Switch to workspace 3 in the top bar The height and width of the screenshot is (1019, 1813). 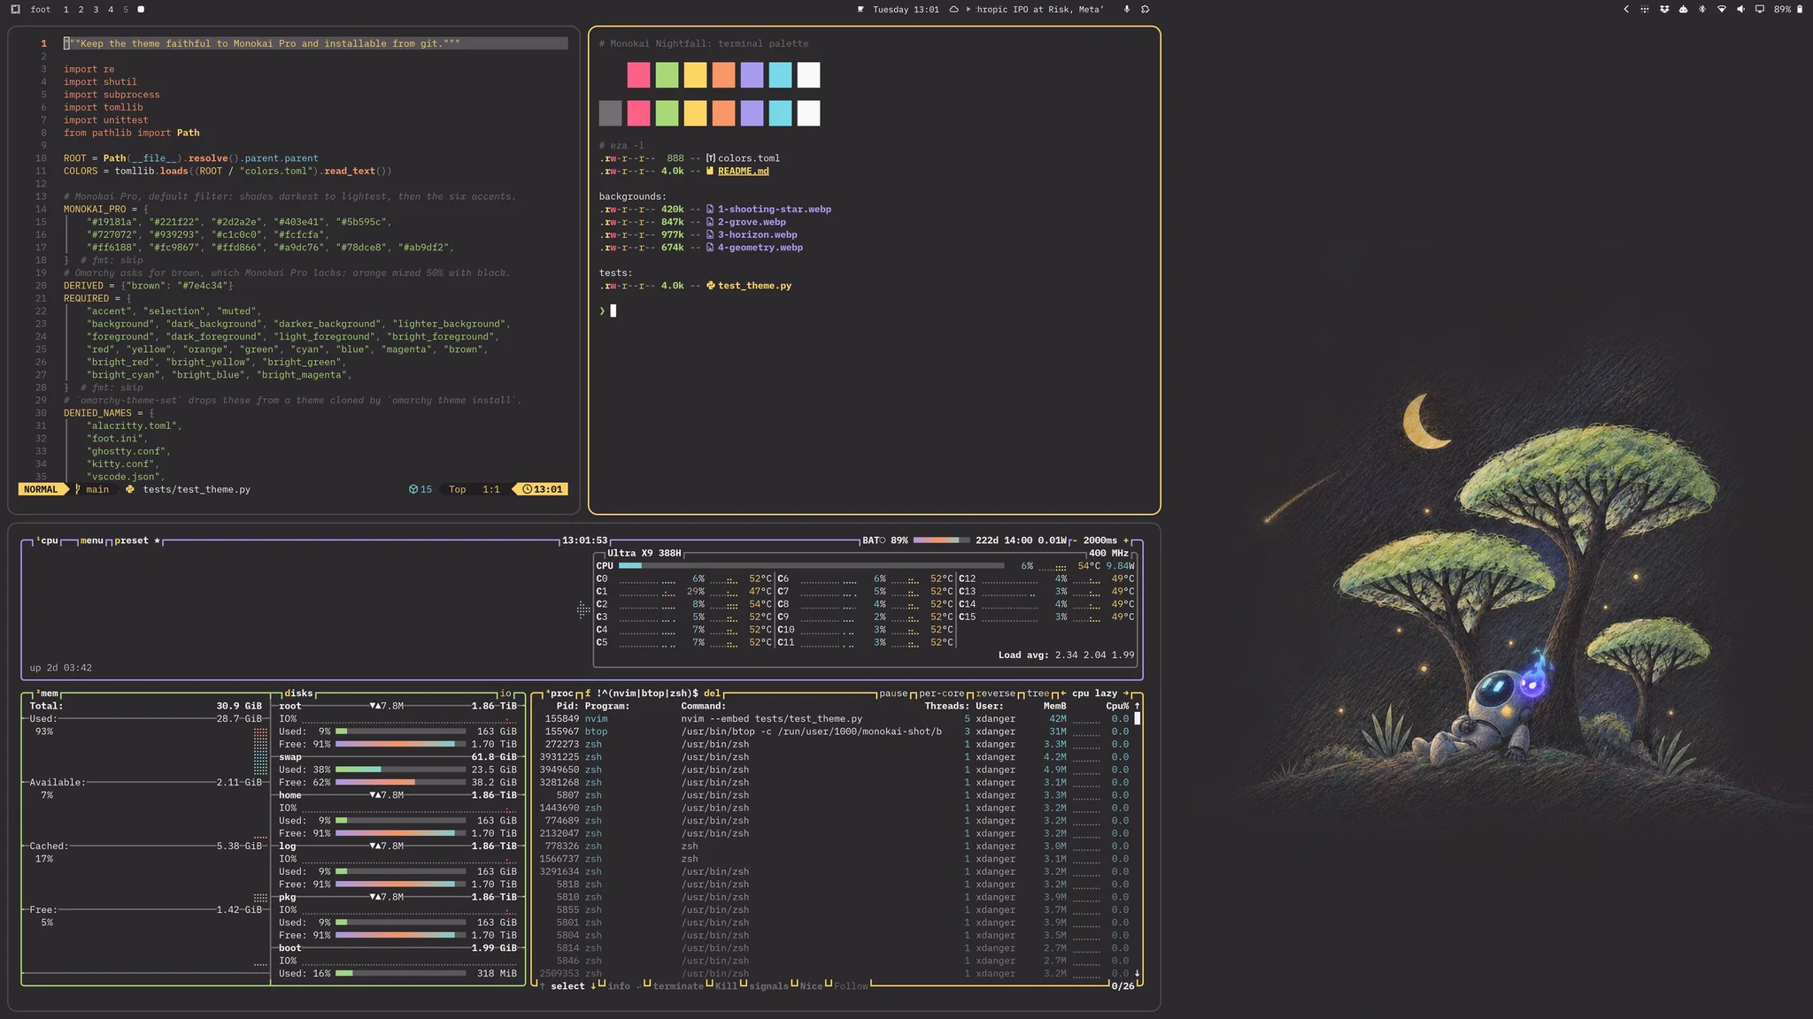[x=96, y=10]
